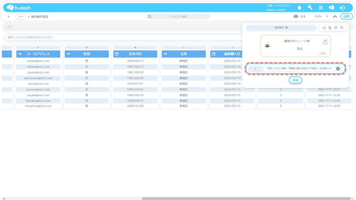The height and width of the screenshot is (200, 356).
Task: Click the b→dash logo
Action: pyautogui.click(x=19, y=8)
